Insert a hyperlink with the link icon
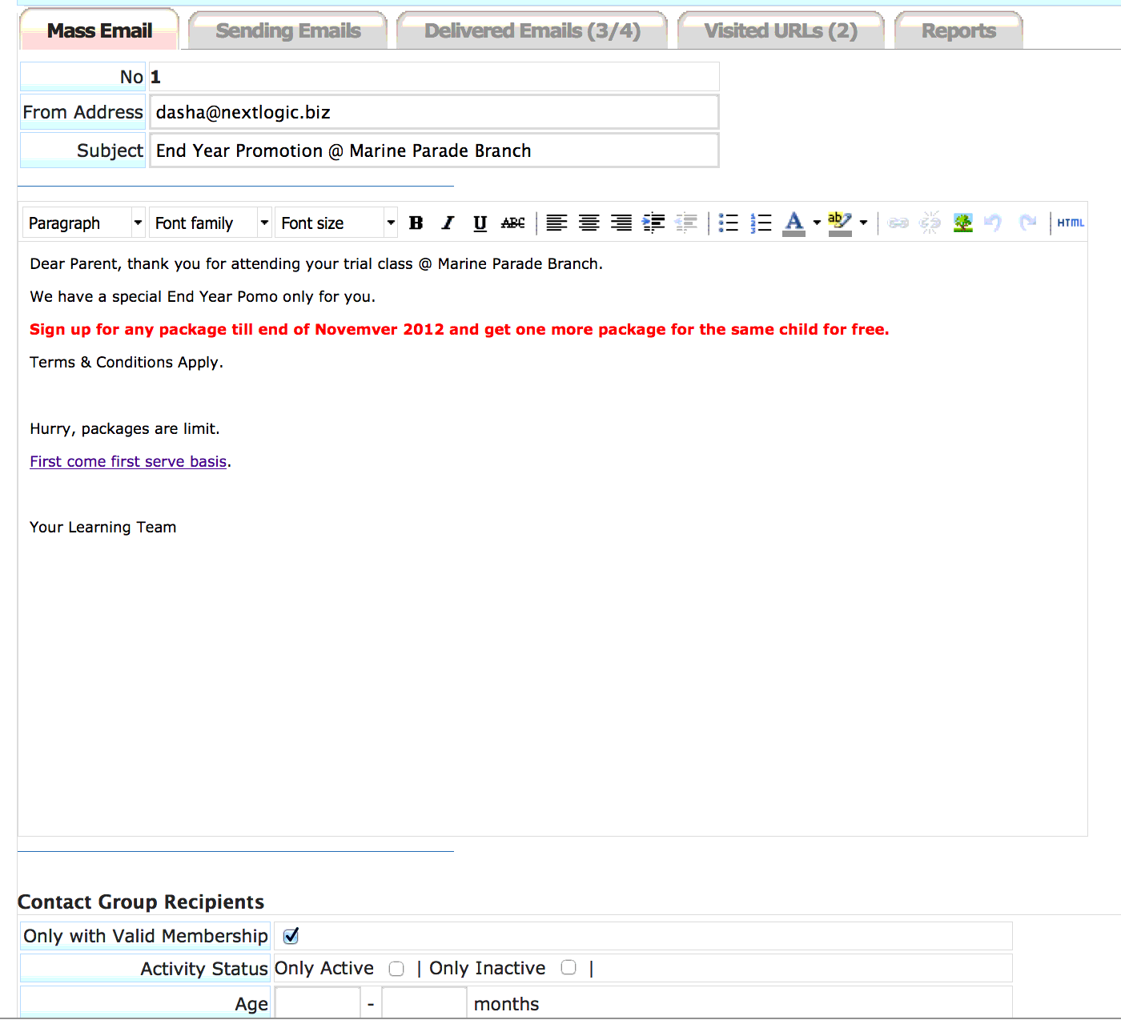1121x1020 pixels. [898, 223]
